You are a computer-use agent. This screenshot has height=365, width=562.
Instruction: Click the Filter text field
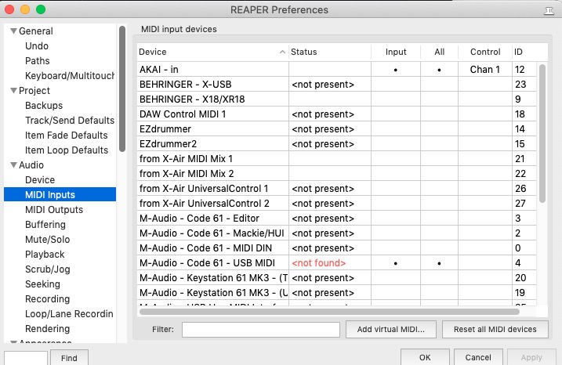pyautogui.click(x=260, y=330)
